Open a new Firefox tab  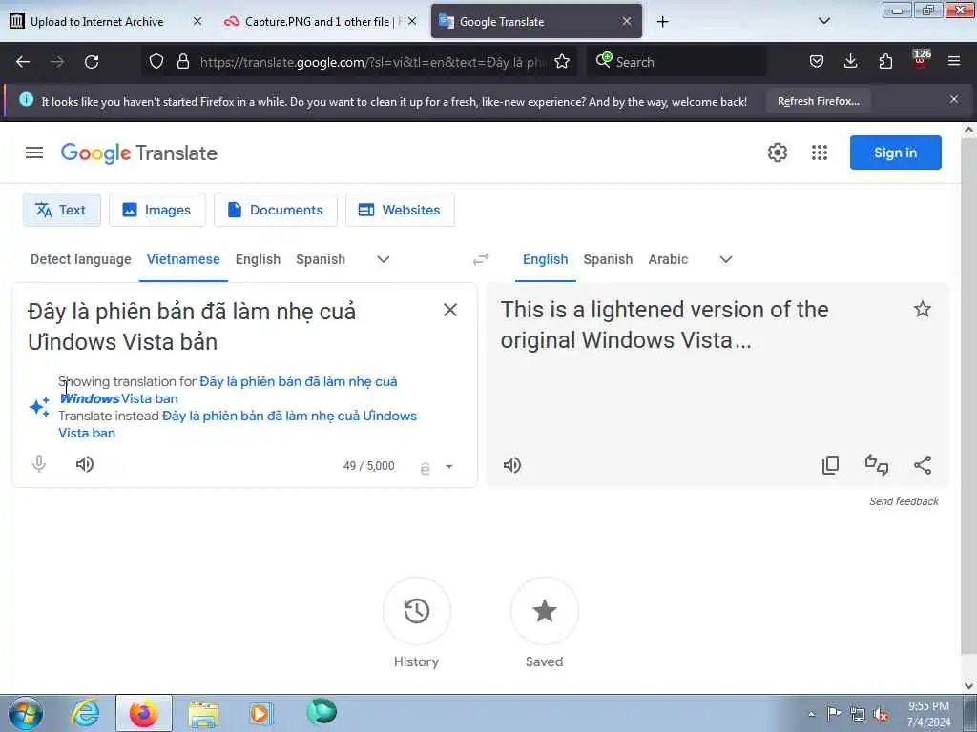point(662,22)
